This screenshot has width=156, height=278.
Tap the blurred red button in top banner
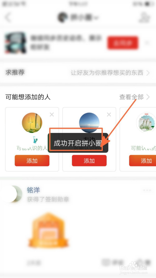click(123, 43)
